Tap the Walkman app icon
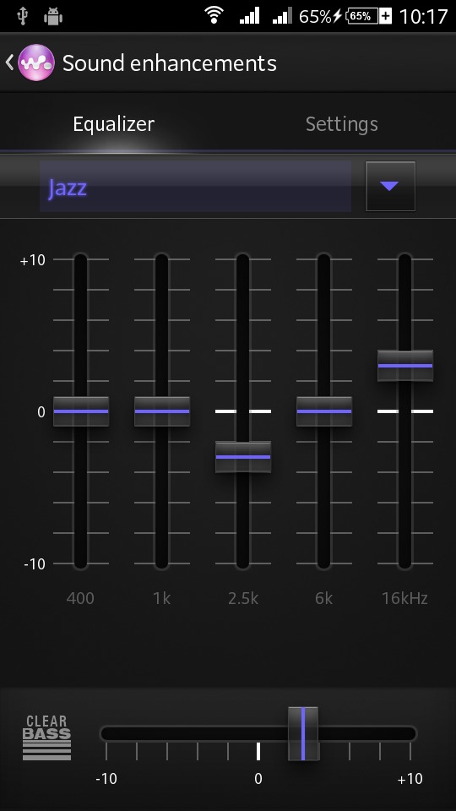This screenshot has width=456, height=811. click(36, 63)
